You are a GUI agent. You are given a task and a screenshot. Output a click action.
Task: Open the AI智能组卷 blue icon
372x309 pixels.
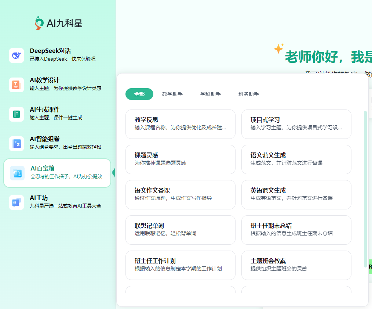pos(17,144)
